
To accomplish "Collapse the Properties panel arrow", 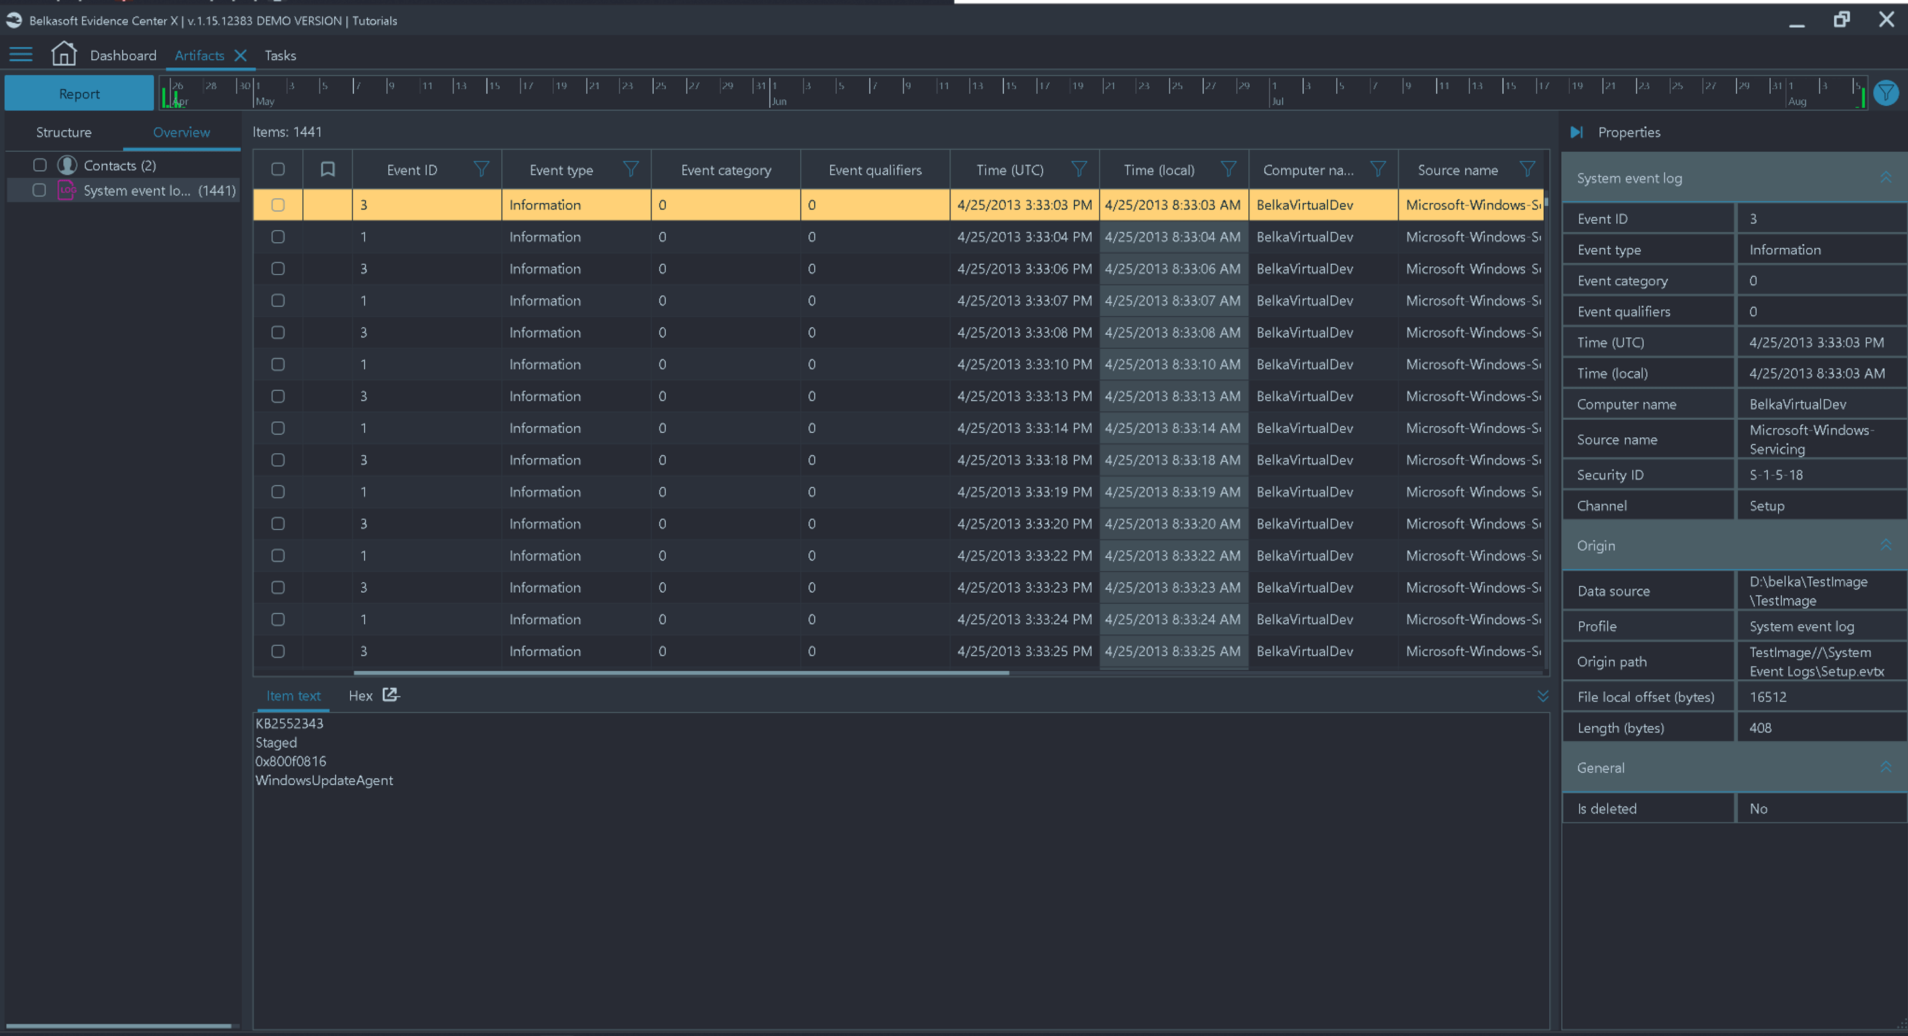I will tap(1576, 132).
